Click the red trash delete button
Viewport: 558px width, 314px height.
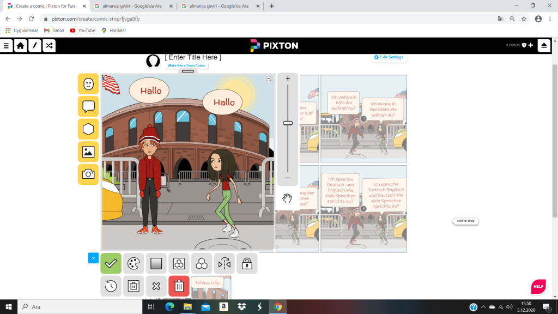179,286
